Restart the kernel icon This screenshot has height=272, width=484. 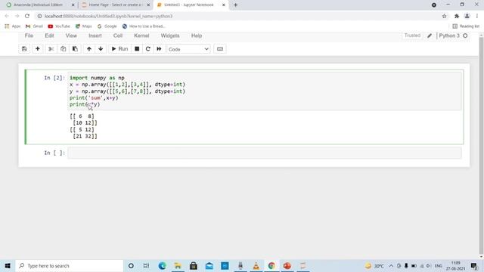148,49
